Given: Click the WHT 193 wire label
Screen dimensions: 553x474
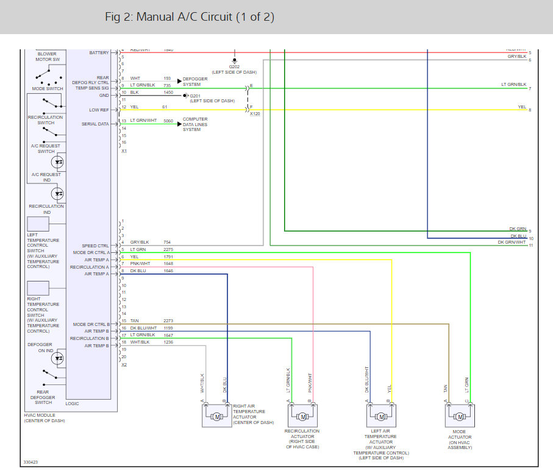Looking at the screenshot, I should coord(150,78).
